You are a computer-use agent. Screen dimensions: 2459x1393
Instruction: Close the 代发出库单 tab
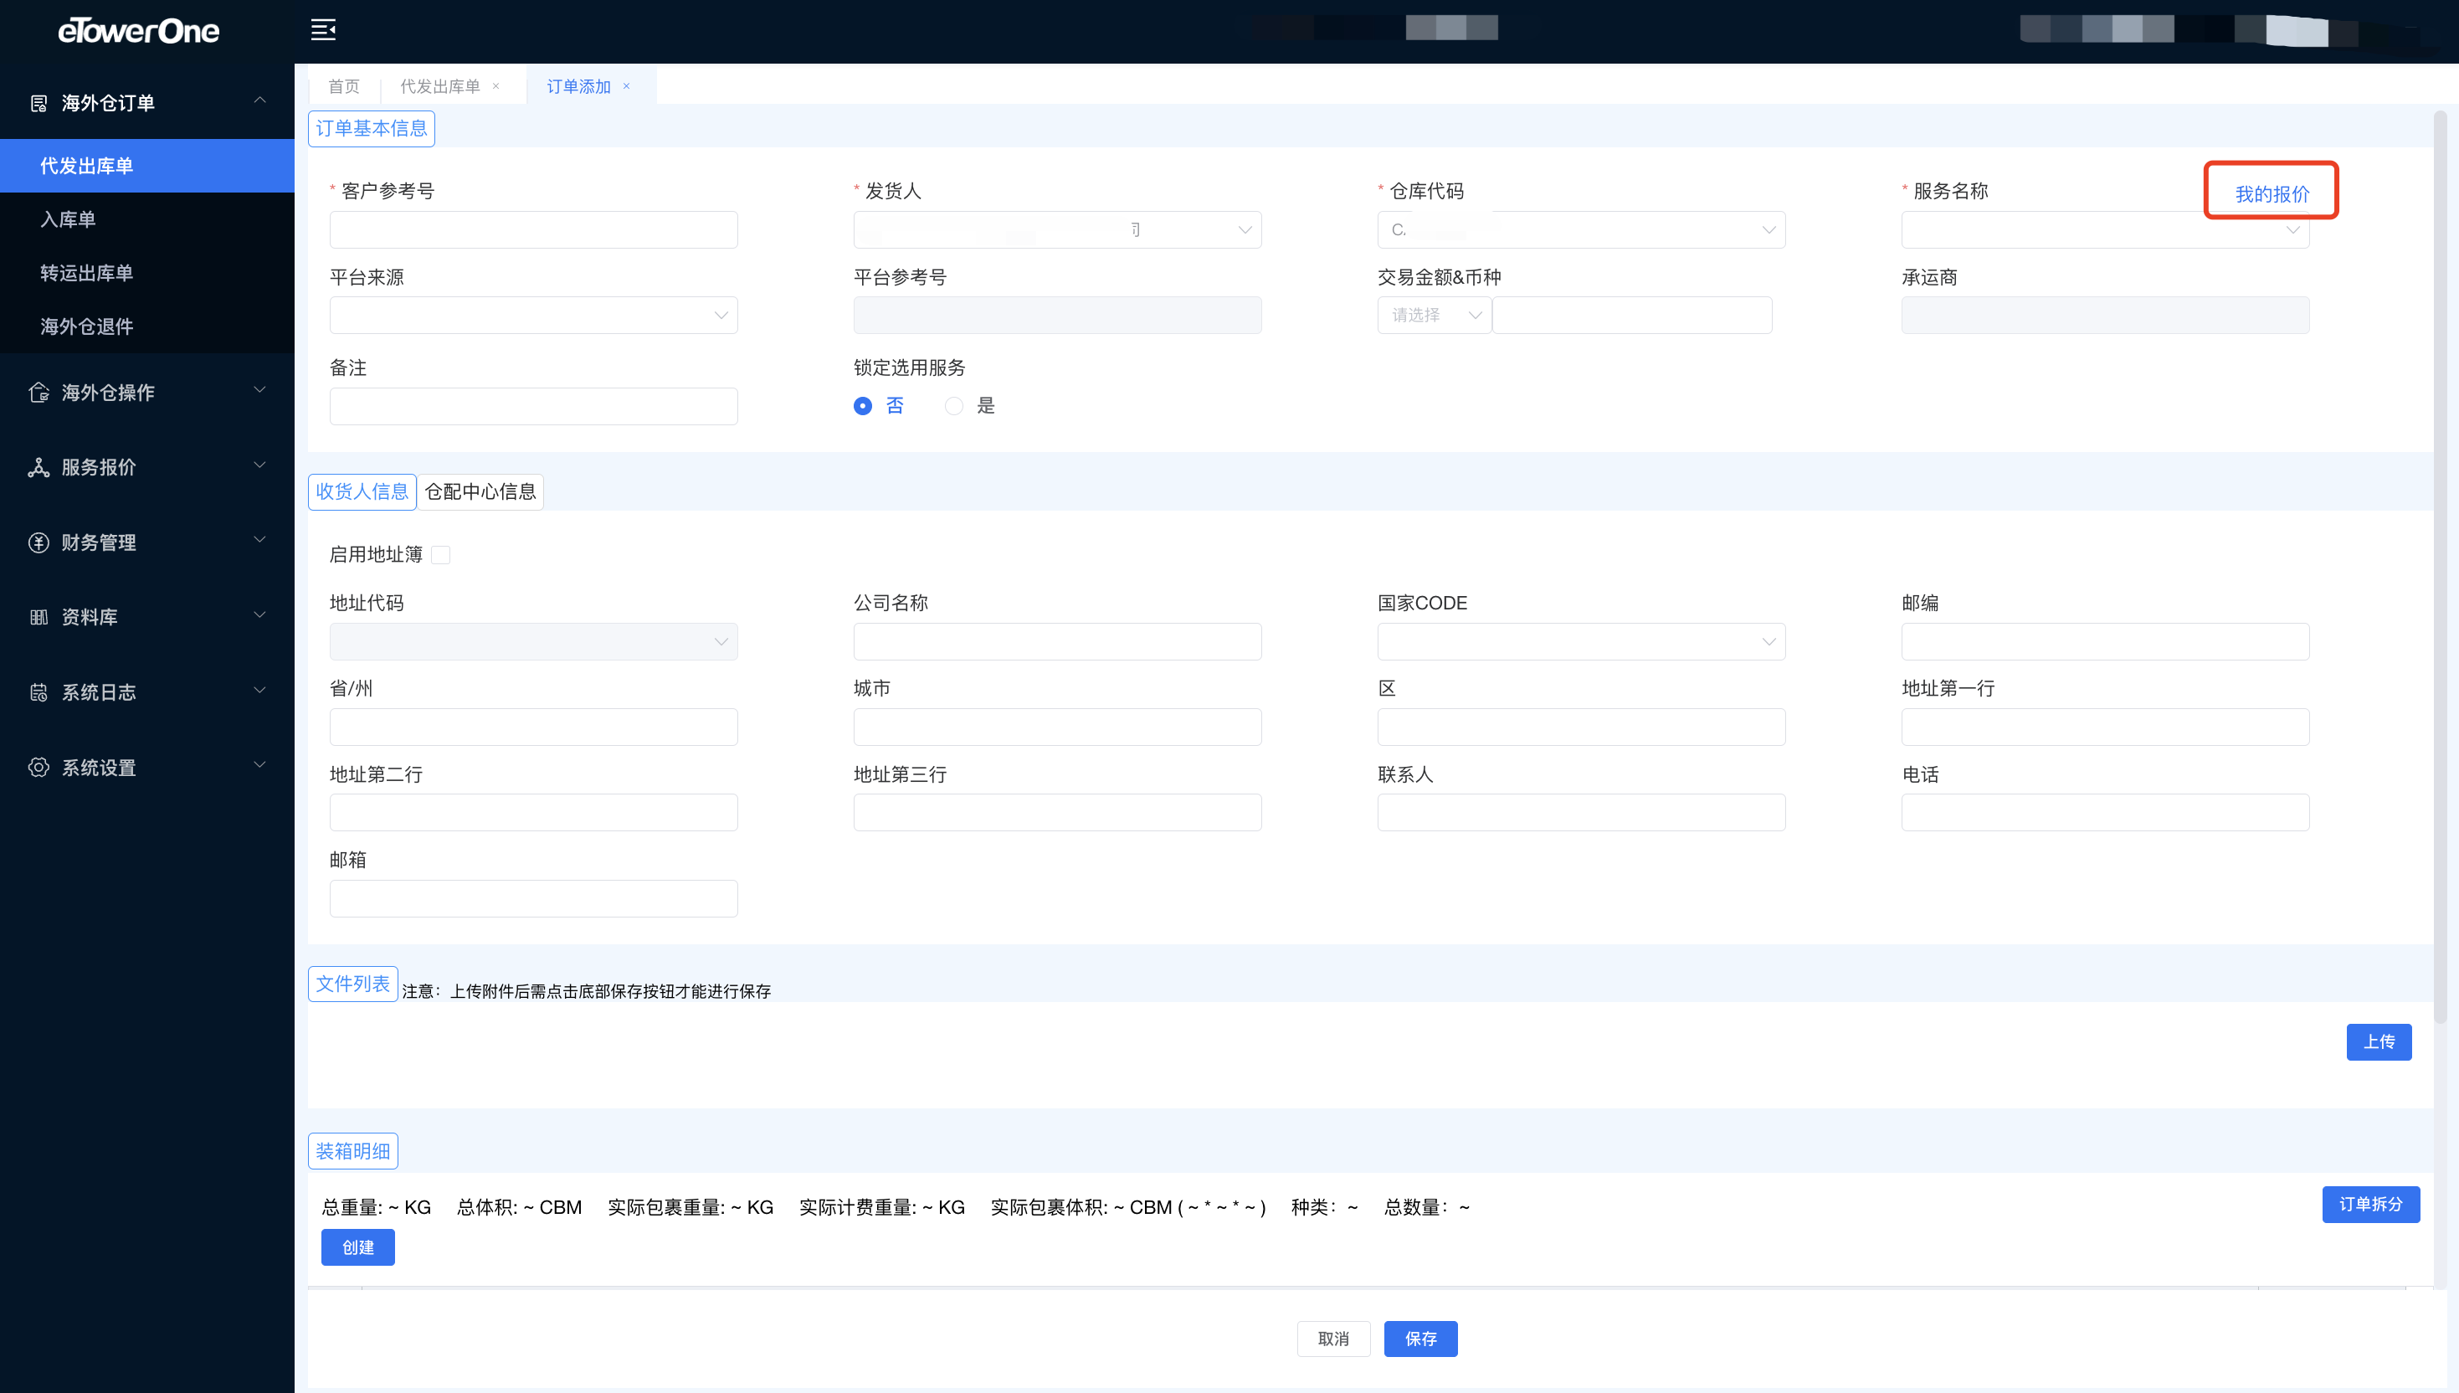coord(495,86)
